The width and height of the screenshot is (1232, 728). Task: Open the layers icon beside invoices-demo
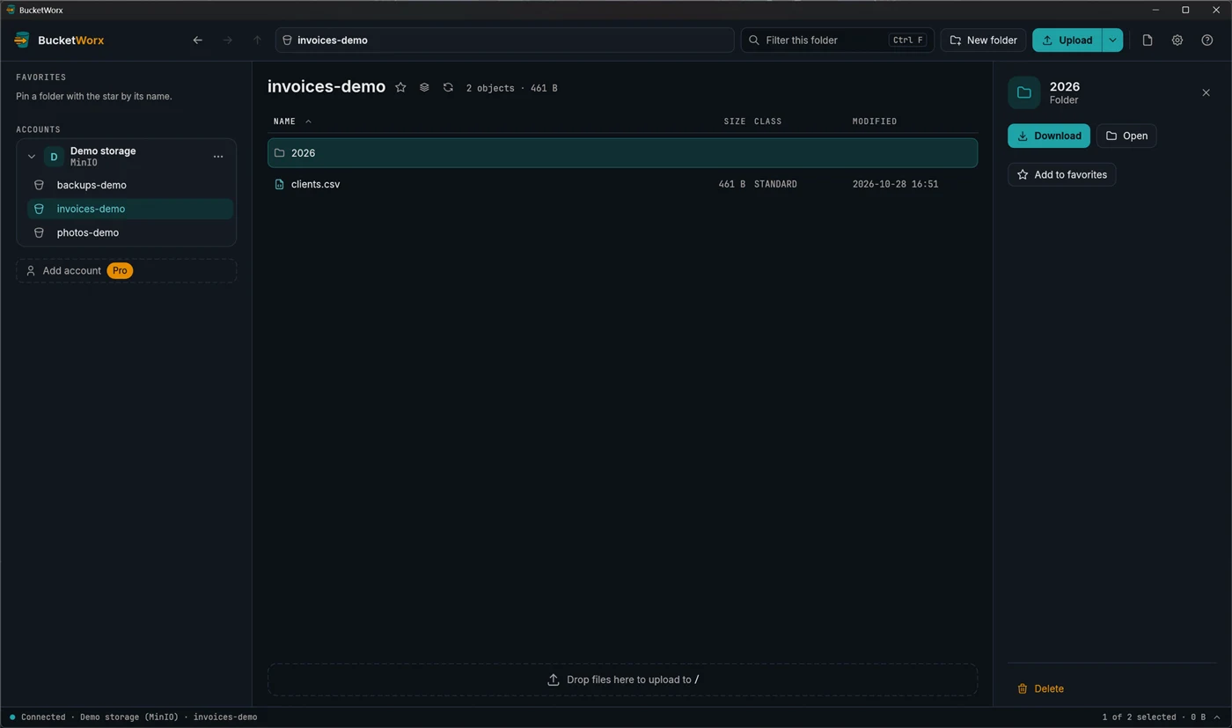(424, 87)
